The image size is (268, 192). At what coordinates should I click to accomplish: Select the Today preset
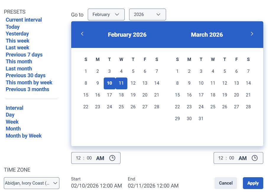click(x=12, y=27)
